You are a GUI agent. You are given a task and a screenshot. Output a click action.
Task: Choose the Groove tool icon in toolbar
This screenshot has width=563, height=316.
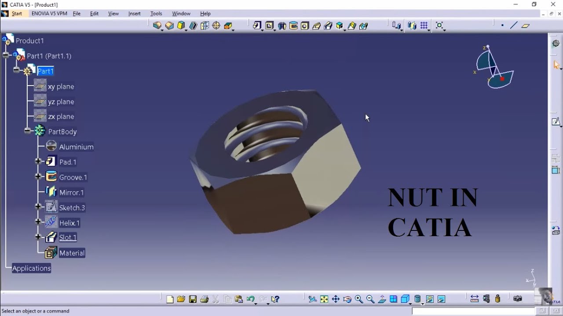point(293,26)
